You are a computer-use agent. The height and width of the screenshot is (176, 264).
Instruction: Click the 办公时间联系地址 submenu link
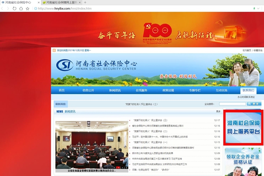tap(246, 97)
